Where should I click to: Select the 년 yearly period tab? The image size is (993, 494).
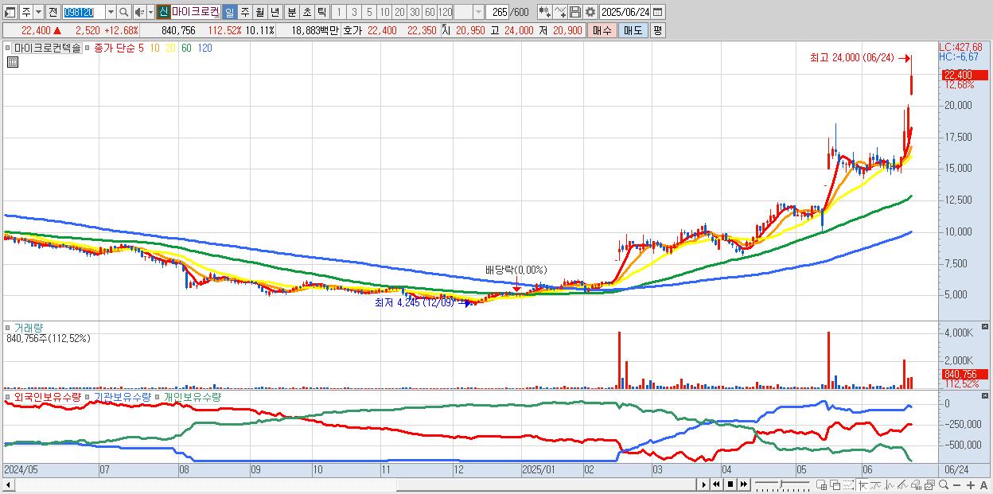(275, 12)
